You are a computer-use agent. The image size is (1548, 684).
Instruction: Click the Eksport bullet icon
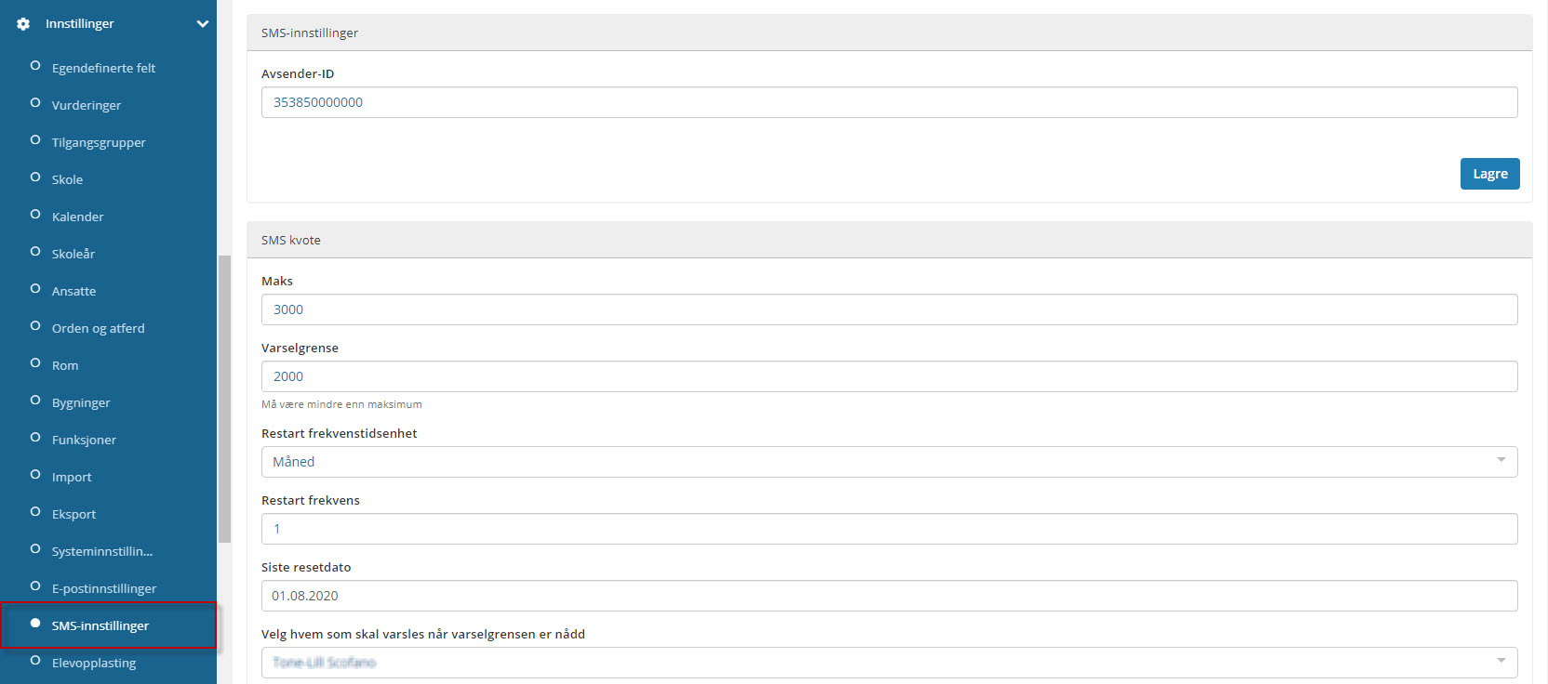[35, 512]
